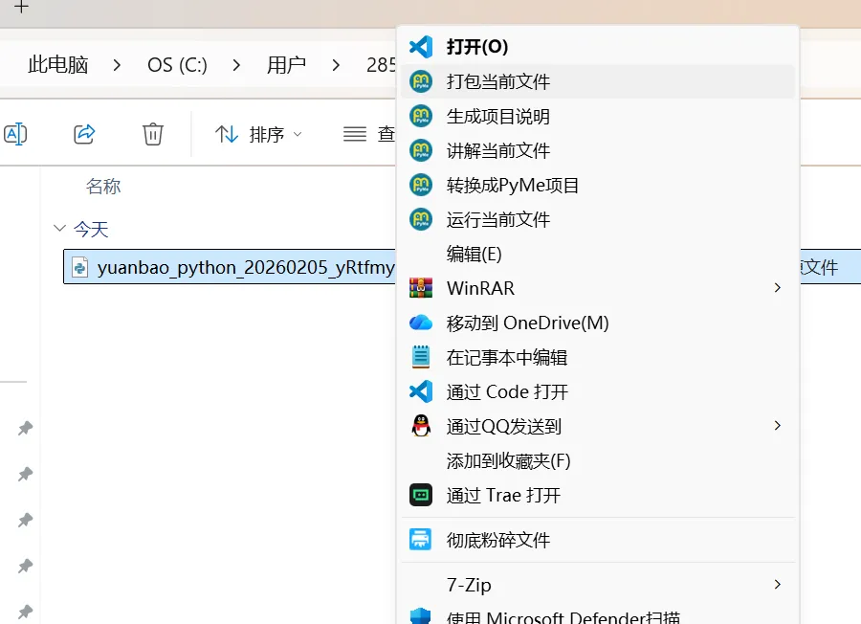The image size is (861, 624).
Task: Choose 添加到收藏夹(F) entry
Action: [599, 460]
